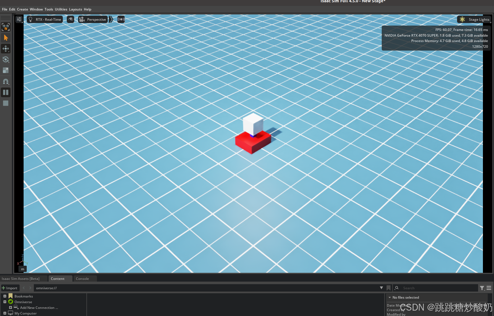The height and width of the screenshot is (316, 494).
Task: Open the Create menu
Action: click(x=22, y=9)
